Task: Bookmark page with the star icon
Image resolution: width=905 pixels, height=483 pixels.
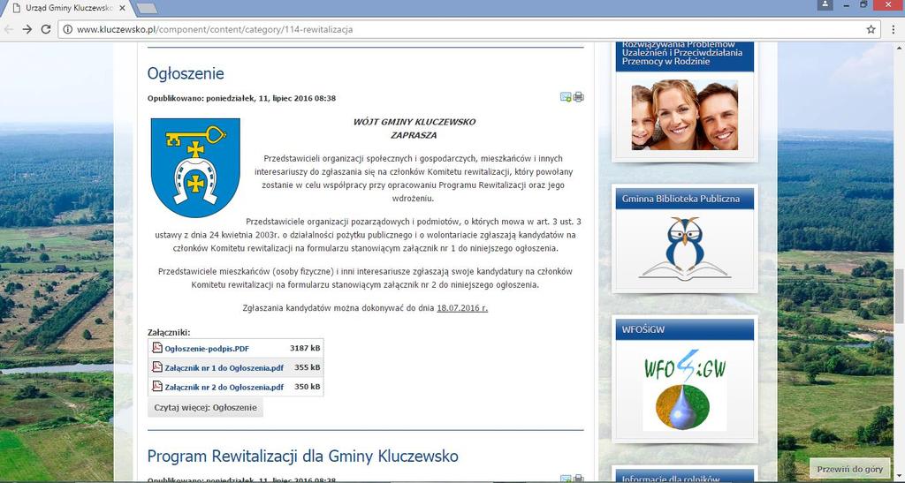Action: [871, 29]
